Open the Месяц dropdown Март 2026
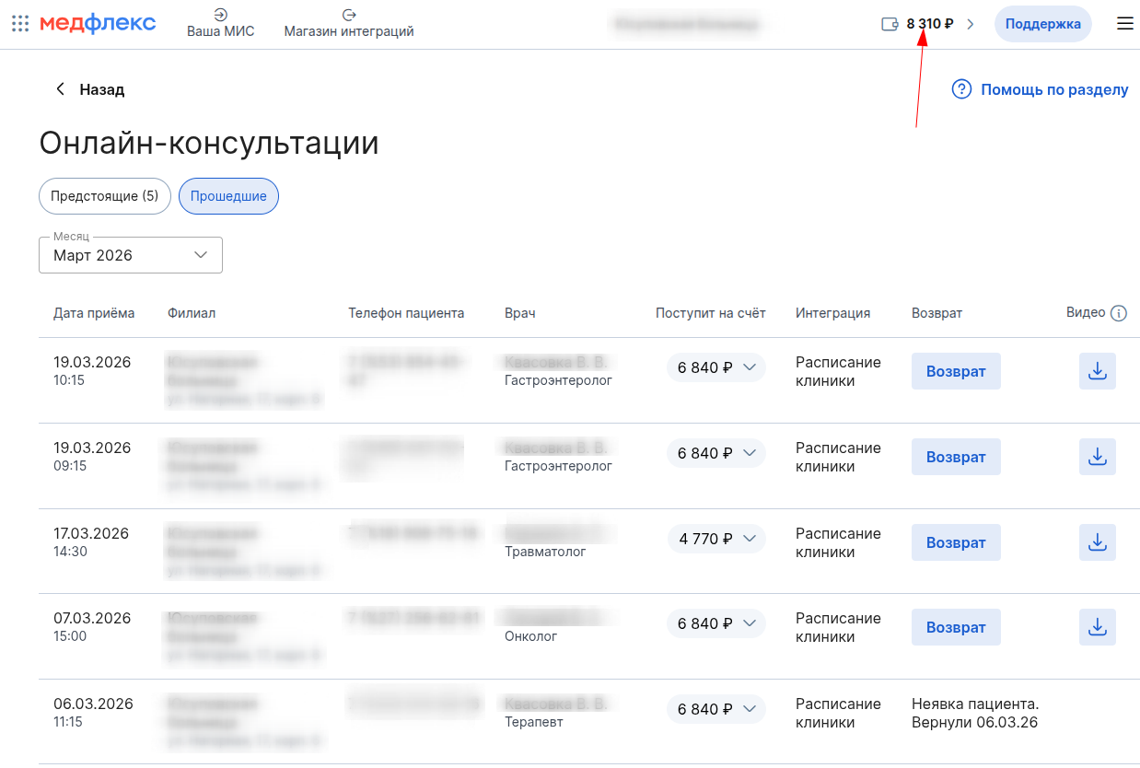Viewport: 1140px width, 768px height. (x=131, y=255)
